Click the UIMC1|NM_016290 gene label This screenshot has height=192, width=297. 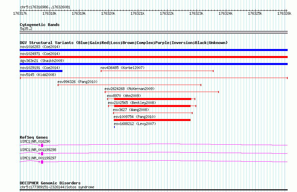click(35, 141)
